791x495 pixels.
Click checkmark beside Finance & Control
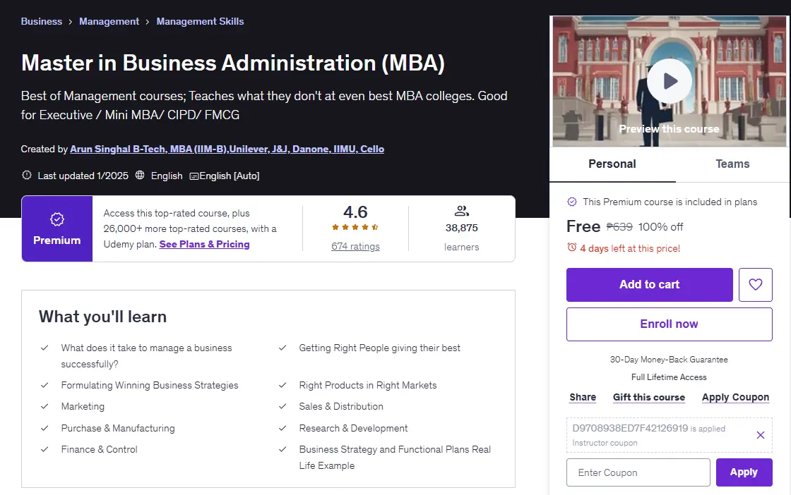(44, 449)
